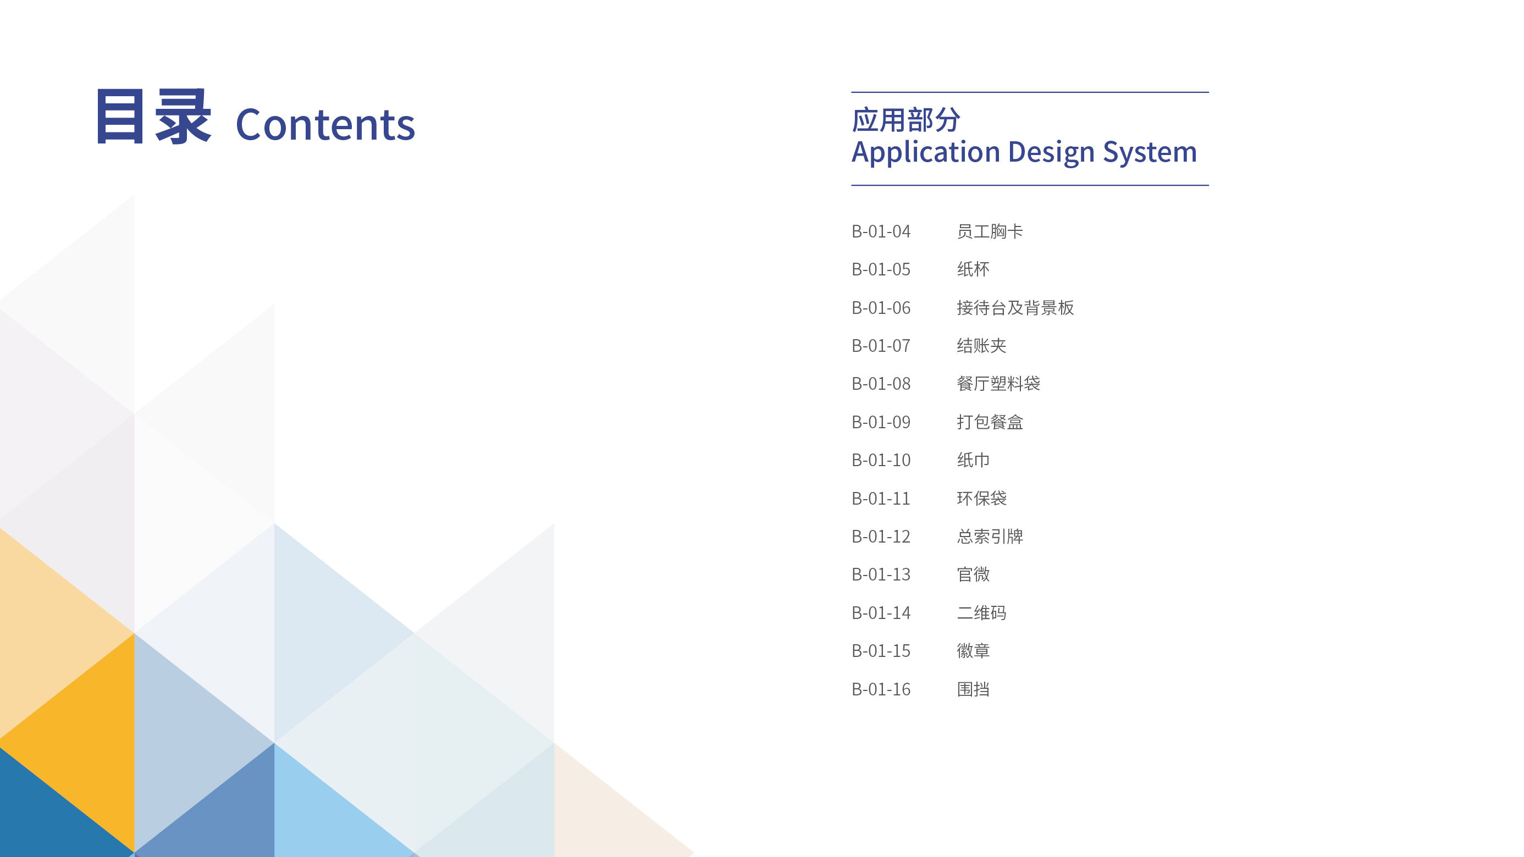Click the 纸杯 entry
Viewport: 1524px width, 857px height.
[x=973, y=270]
